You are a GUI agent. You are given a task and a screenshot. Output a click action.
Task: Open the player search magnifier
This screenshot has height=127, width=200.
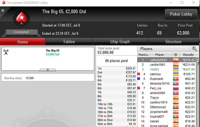(194, 49)
